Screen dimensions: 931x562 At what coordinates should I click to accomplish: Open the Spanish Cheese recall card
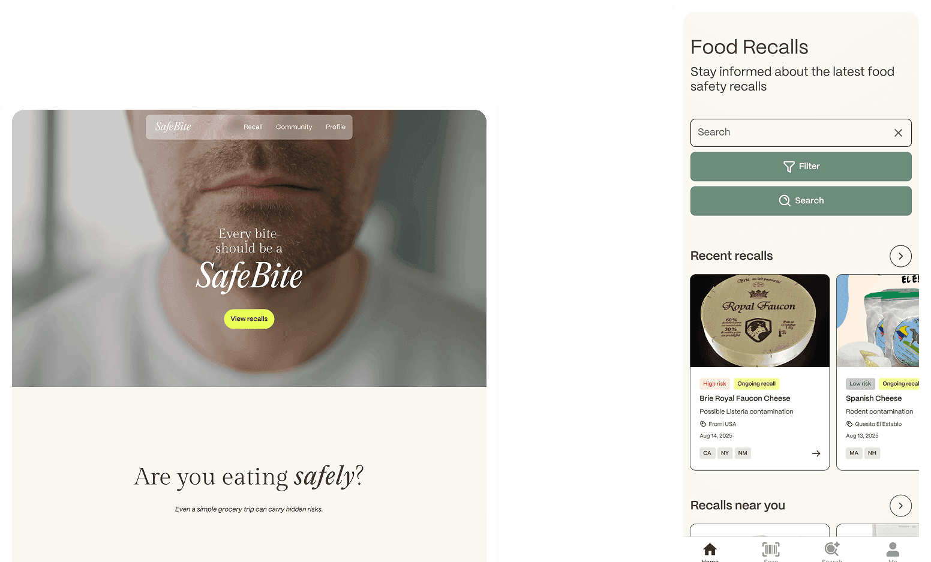(x=878, y=372)
